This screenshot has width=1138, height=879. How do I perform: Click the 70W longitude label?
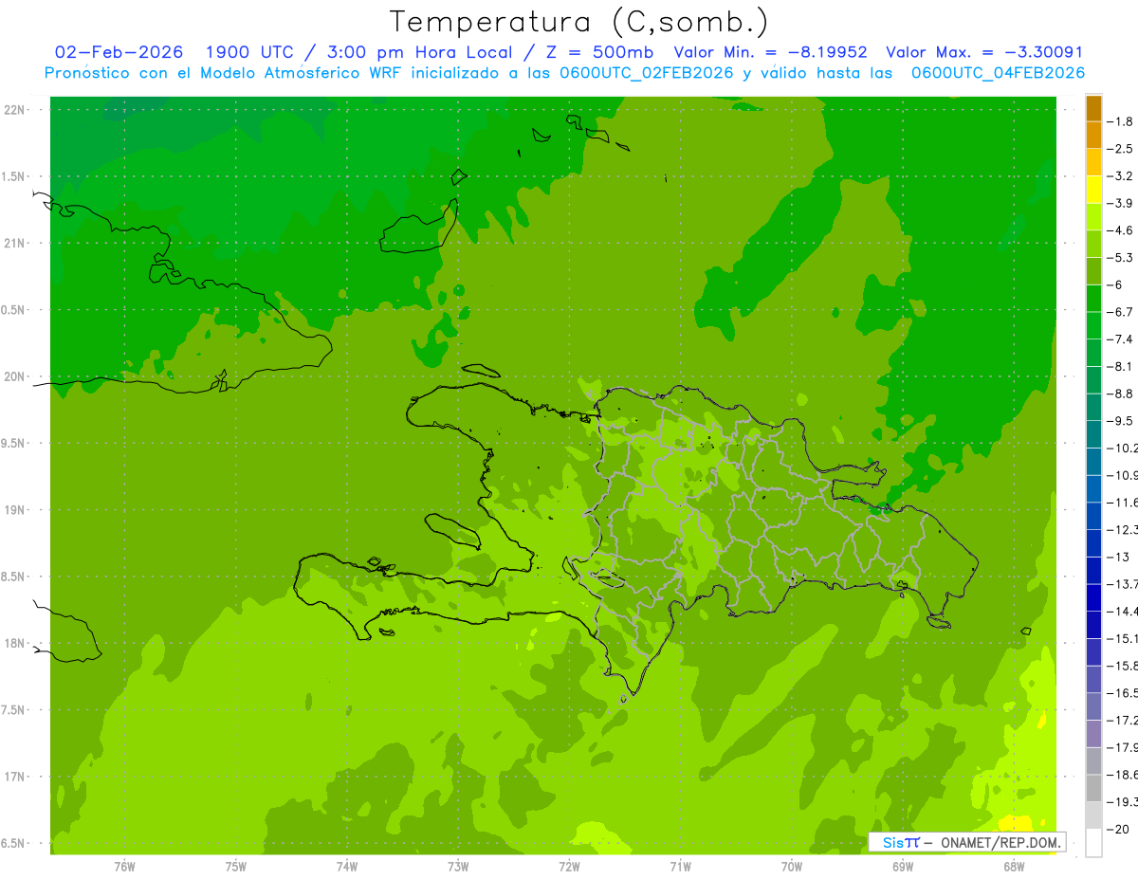[792, 867]
